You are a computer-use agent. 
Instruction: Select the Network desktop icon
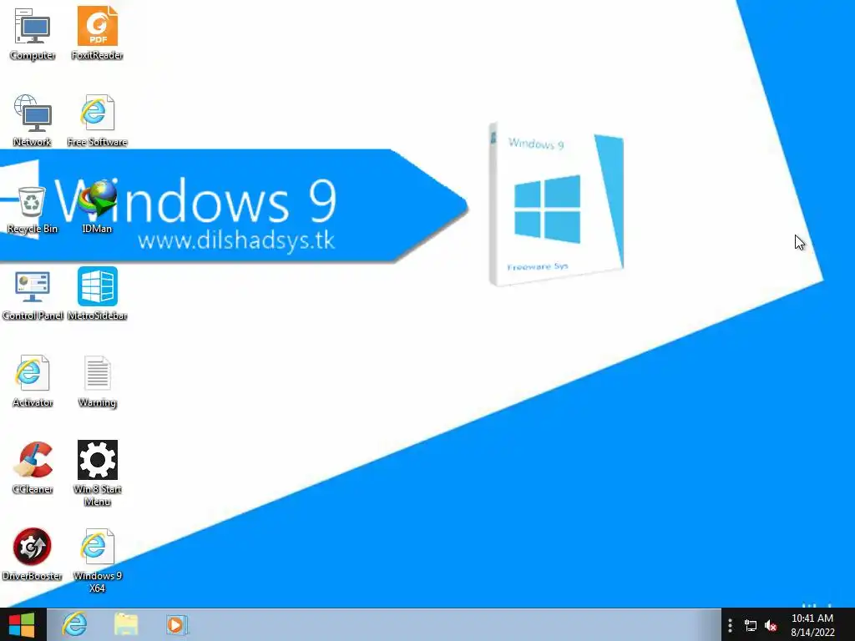pos(33,120)
